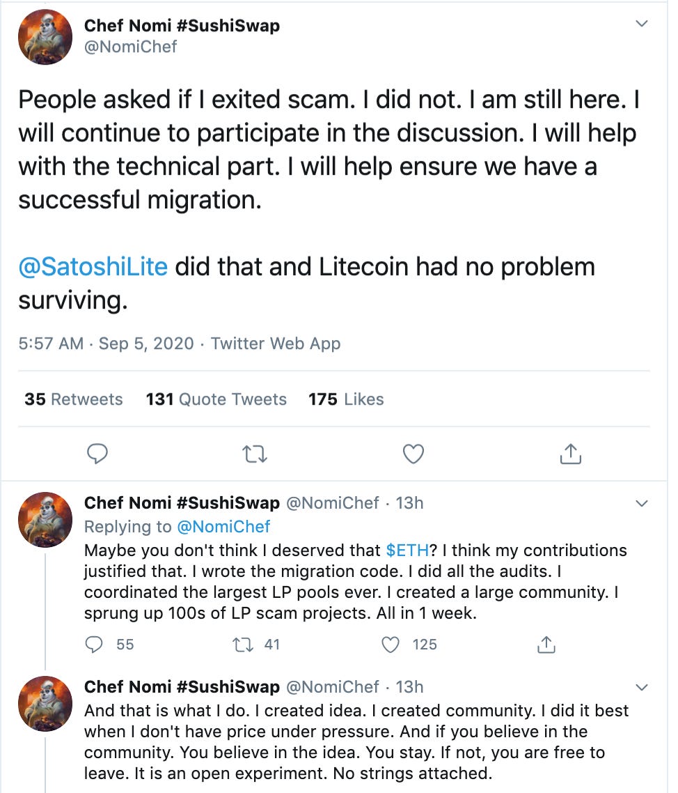Click reply icon under main tweet

(98, 454)
